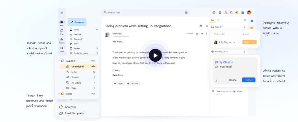Open the Spaces section icon

(62, 39)
